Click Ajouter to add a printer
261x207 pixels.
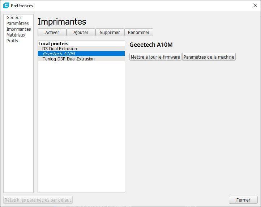click(x=81, y=32)
